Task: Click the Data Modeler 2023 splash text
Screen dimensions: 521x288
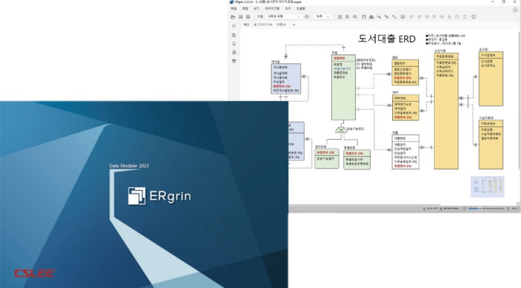Action: [129, 166]
